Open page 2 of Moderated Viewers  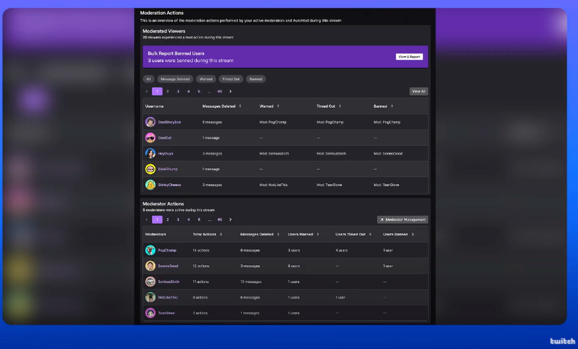(x=167, y=91)
